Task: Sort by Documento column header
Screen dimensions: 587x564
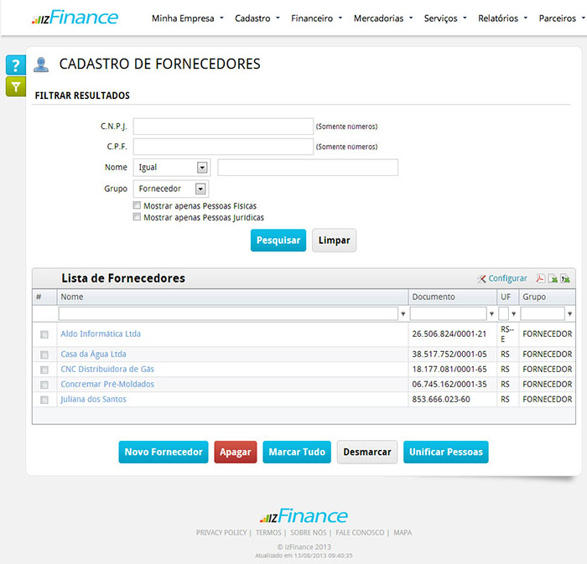Action: click(x=453, y=297)
